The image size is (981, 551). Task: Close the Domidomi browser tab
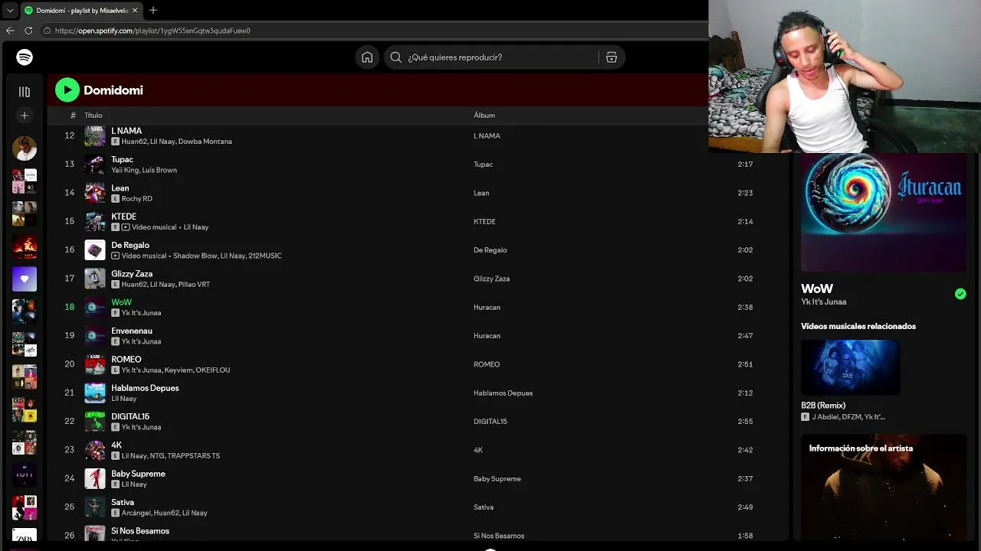[135, 11]
